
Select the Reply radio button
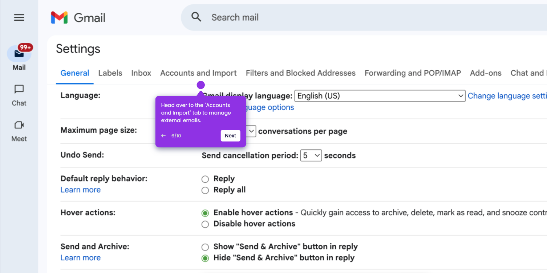(x=205, y=179)
